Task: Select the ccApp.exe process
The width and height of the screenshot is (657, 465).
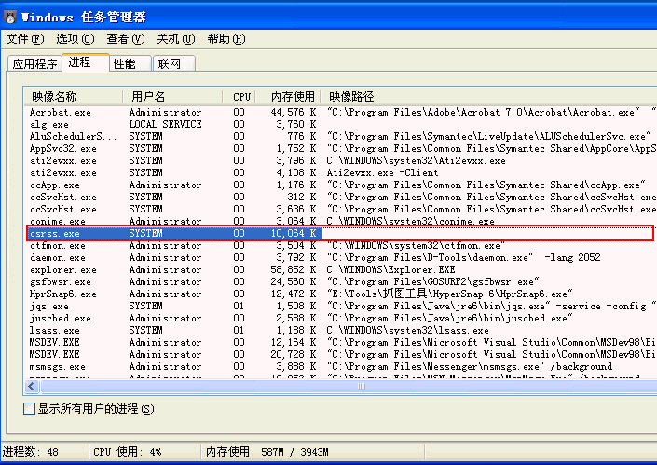Action: pyautogui.click(x=341, y=185)
